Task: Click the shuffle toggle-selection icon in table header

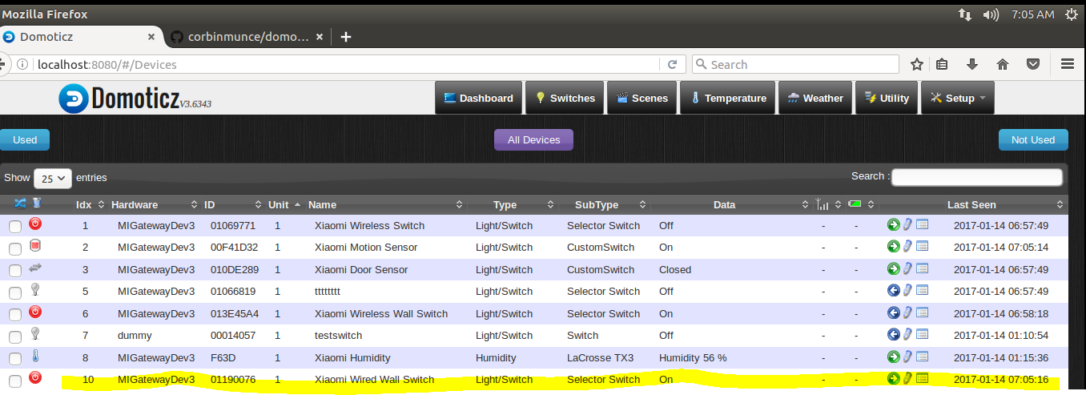Action: 21,204
